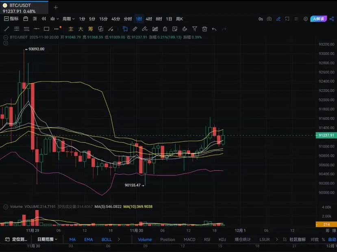The width and height of the screenshot is (337, 252).
Task: Select the MACD sub-indicator tab
Action: pyautogui.click(x=189, y=239)
